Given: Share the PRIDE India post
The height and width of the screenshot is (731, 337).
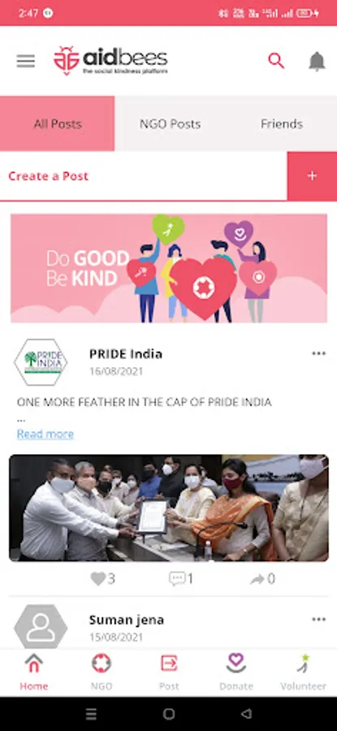Looking at the screenshot, I should 257,579.
